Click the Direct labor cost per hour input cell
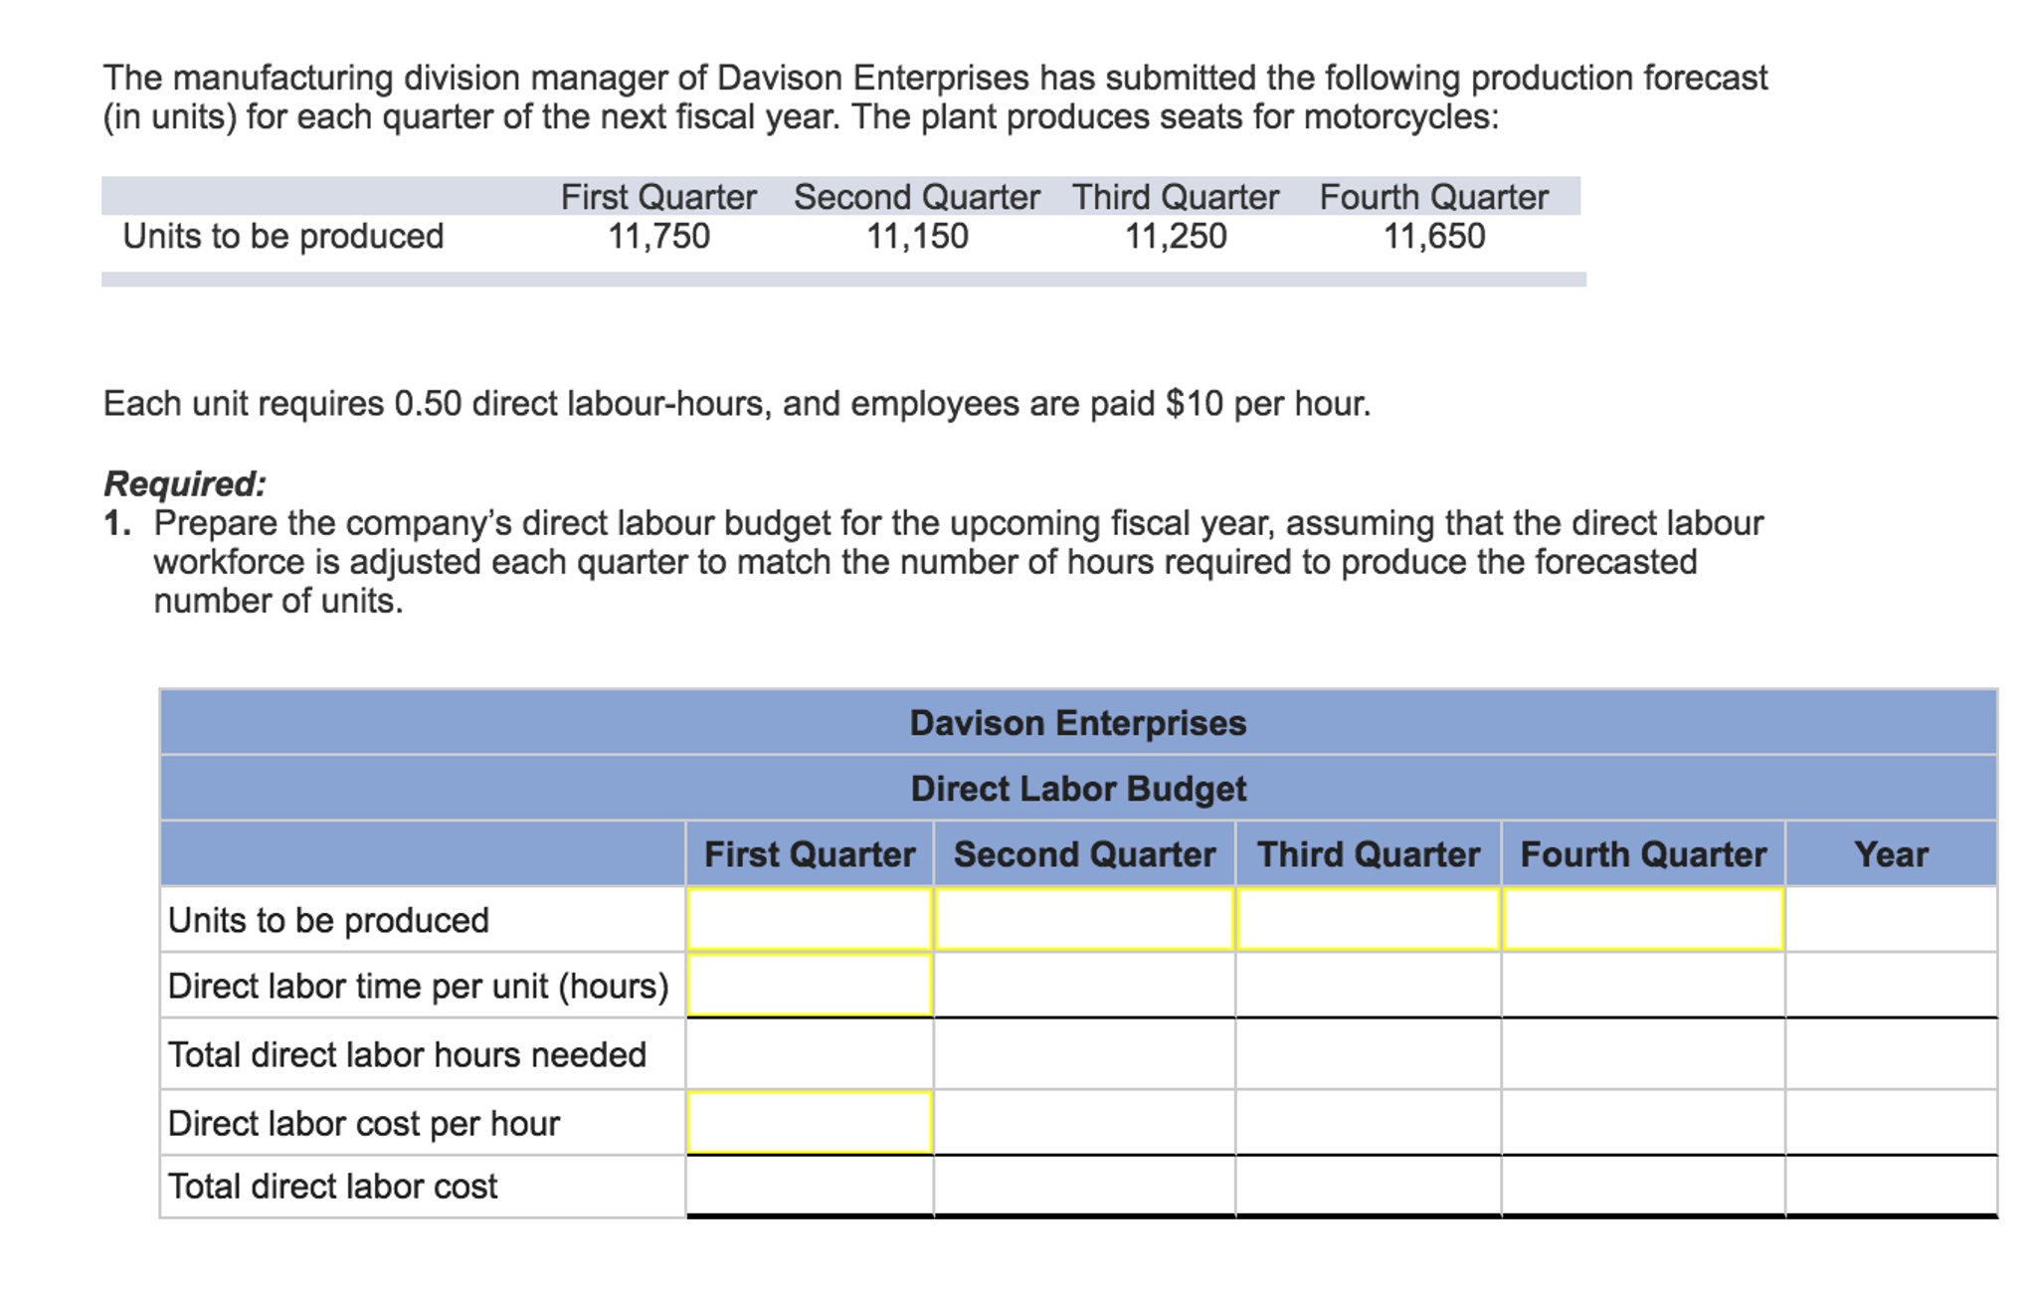The width and height of the screenshot is (2035, 1294). (x=808, y=1122)
